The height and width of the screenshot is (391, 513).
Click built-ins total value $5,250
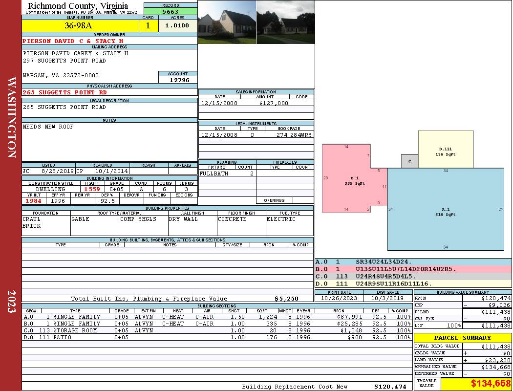(x=286, y=299)
